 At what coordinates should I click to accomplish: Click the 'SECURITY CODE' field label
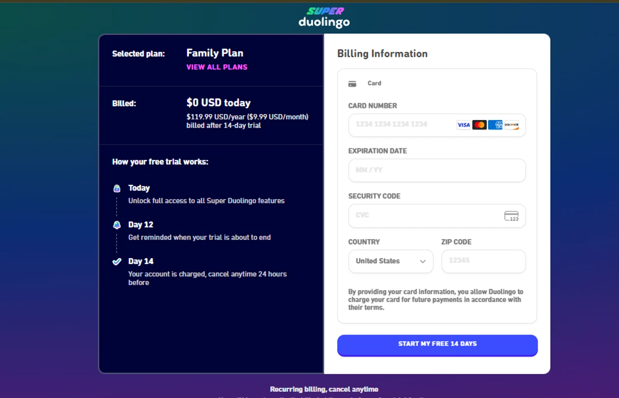pos(374,196)
